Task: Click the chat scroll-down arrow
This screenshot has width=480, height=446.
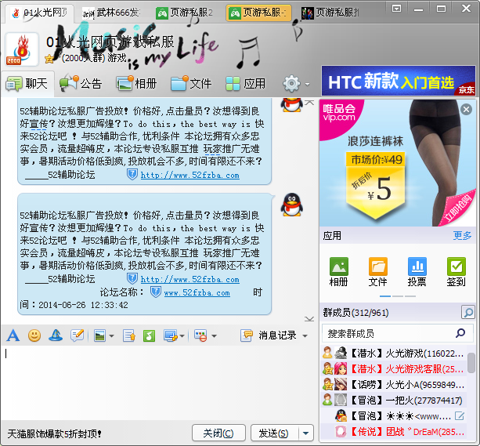Action: 309,319
